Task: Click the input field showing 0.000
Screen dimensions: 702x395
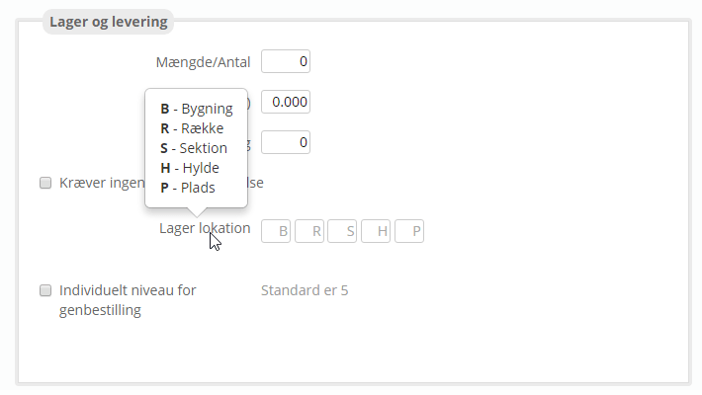Action: tap(286, 102)
